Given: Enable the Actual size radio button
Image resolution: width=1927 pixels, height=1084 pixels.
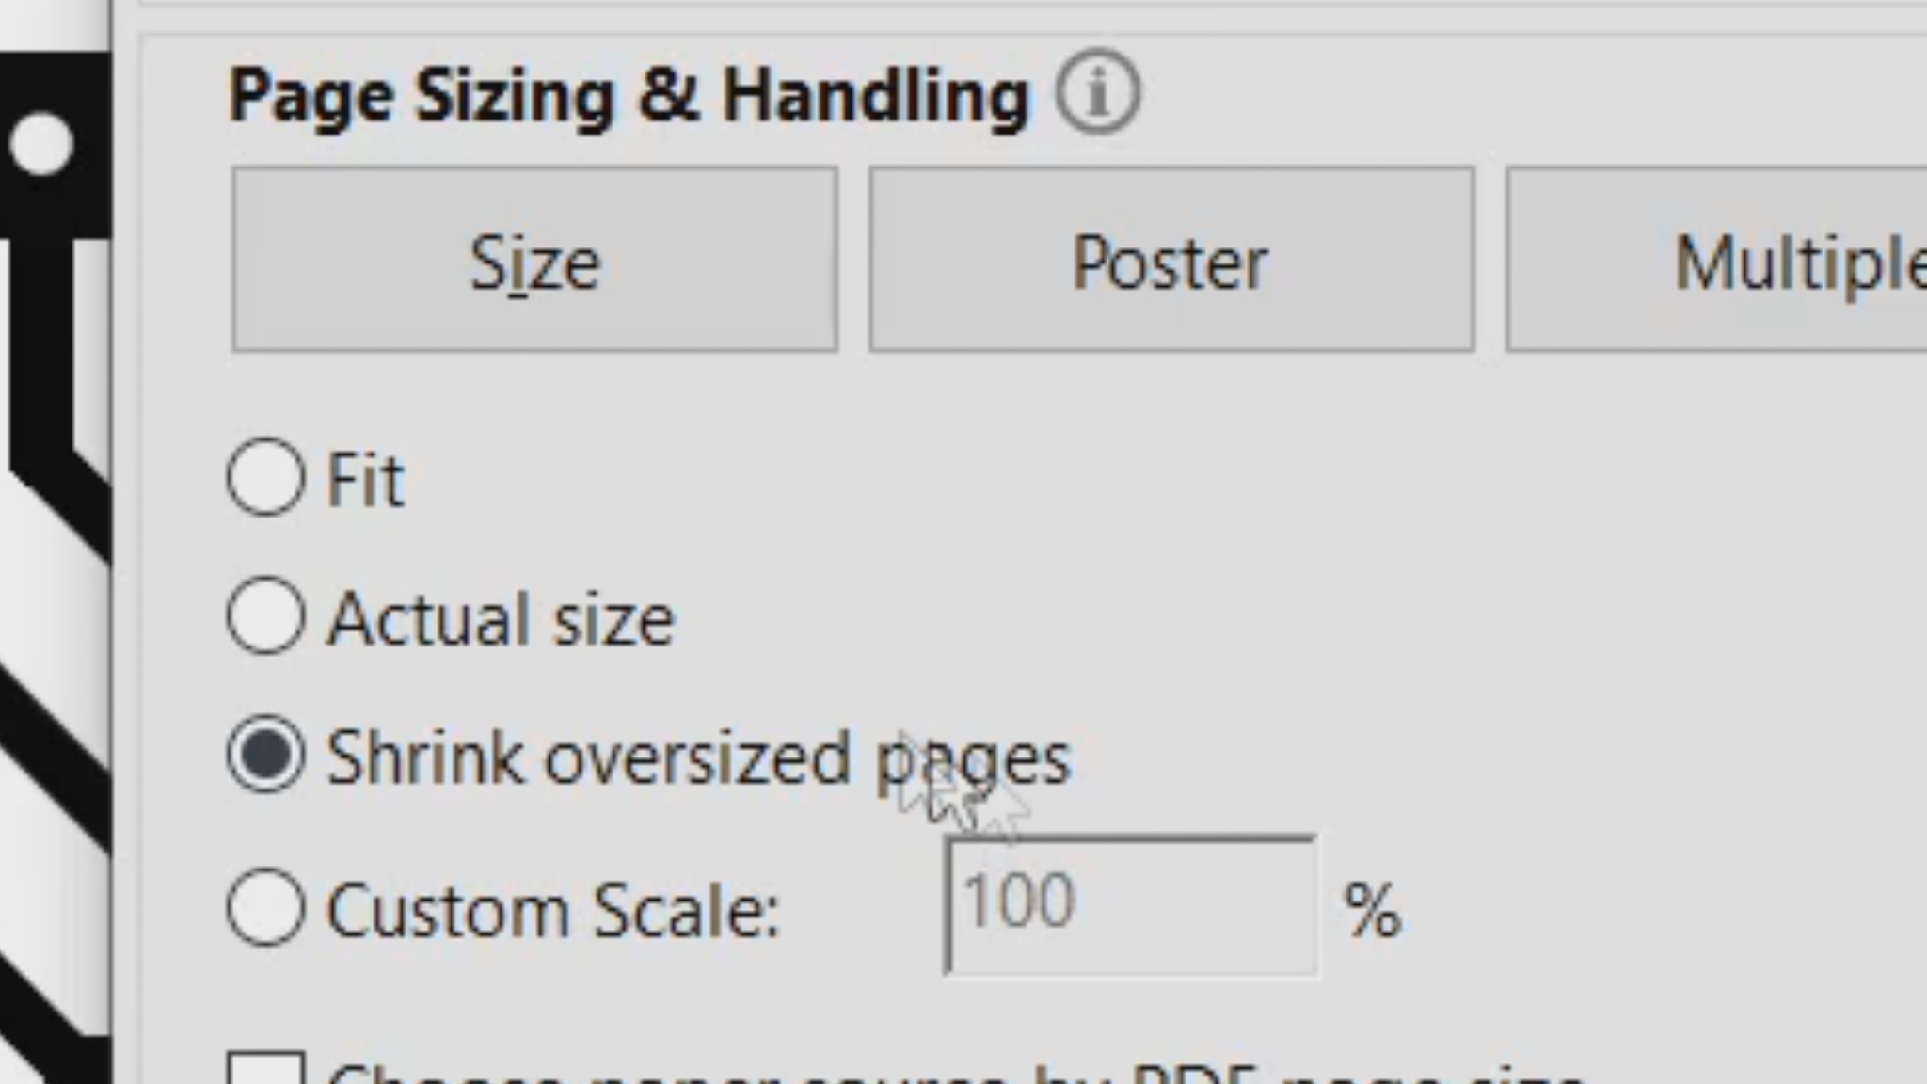Looking at the screenshot, I should pyautogui.click(x=265, y=616).
